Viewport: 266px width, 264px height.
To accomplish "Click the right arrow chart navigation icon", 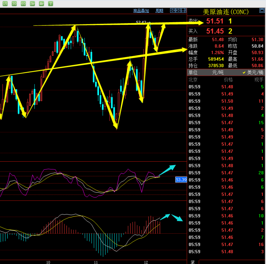I will tap(178, 11).
